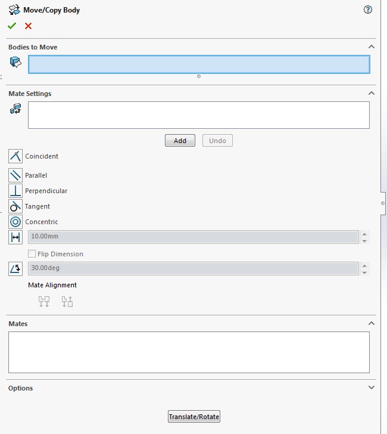Click the 30.00deg angle field
The width and height of the screenshot is (387, 434).
[193, 268]
